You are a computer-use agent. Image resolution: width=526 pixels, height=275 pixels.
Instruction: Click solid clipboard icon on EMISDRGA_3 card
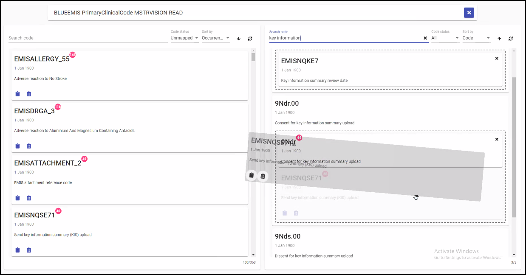pyautogui.click(x=17, y=146)
